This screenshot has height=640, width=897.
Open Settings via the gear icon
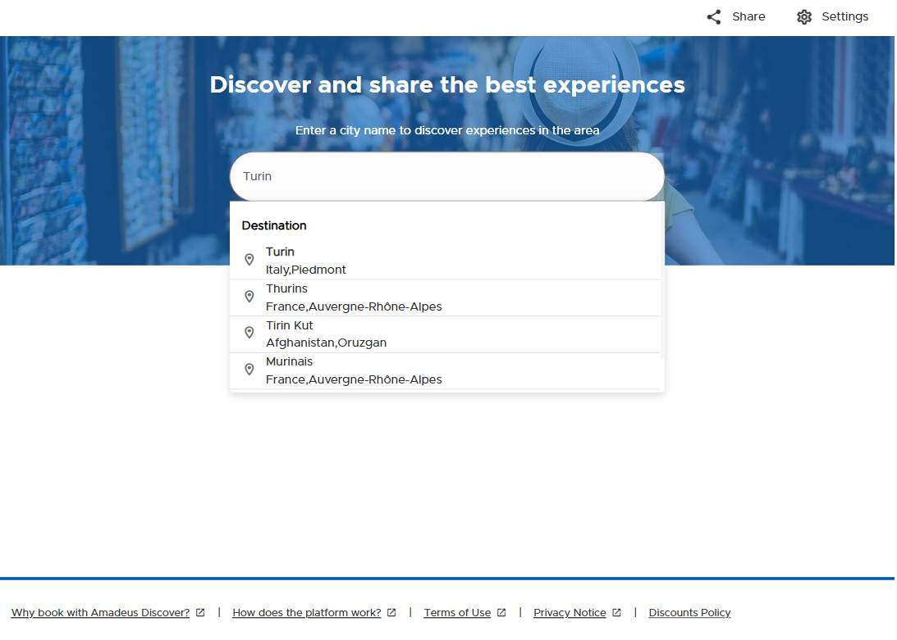click(x=805, y=16)
